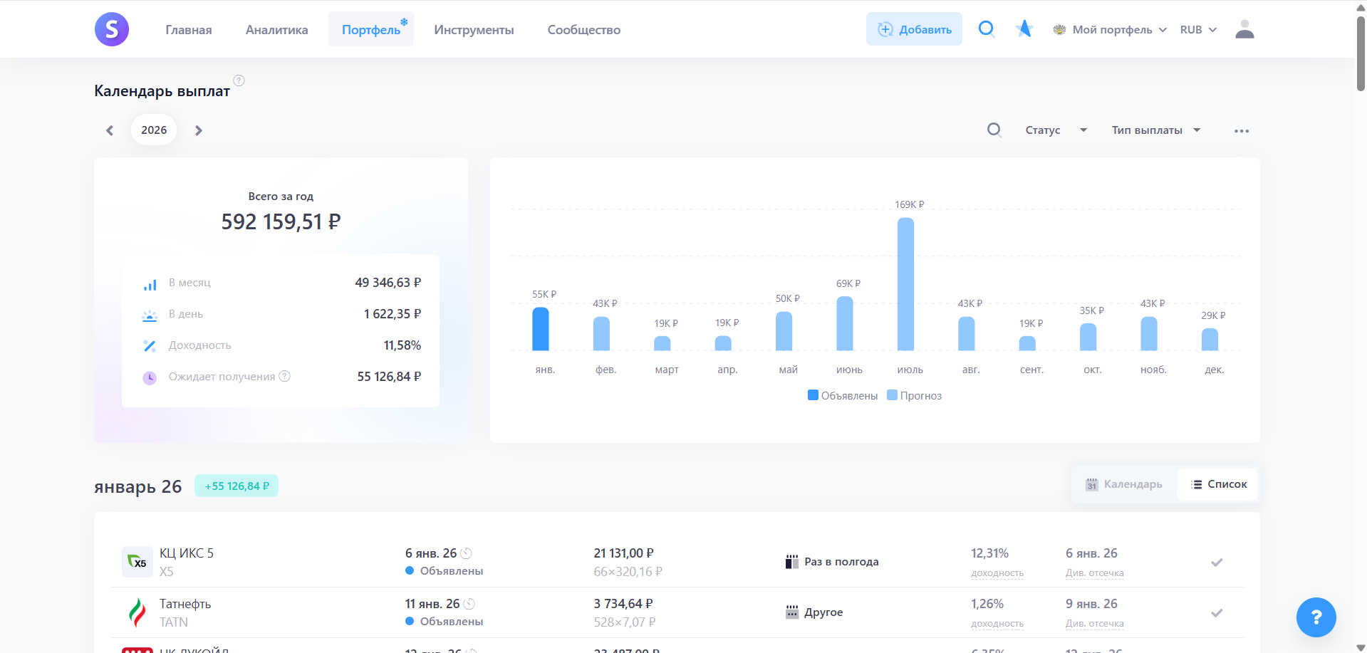Mark КЦ ИКС 5 payout as received
1367x653 pixels.
coord(1216,563)
